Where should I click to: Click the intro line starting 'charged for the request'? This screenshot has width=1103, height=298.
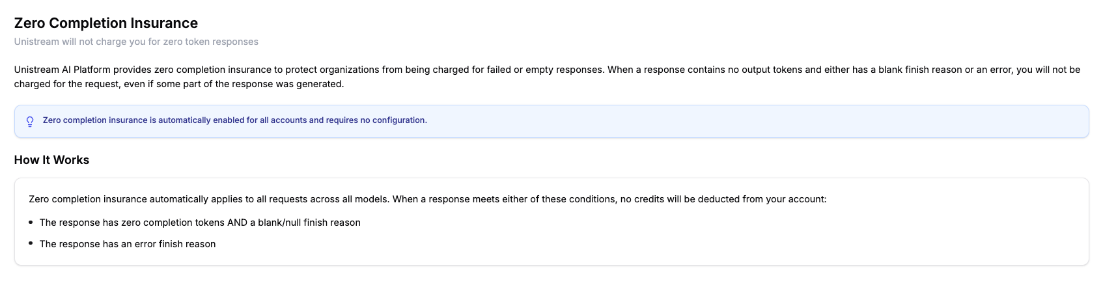click(179, 84)
